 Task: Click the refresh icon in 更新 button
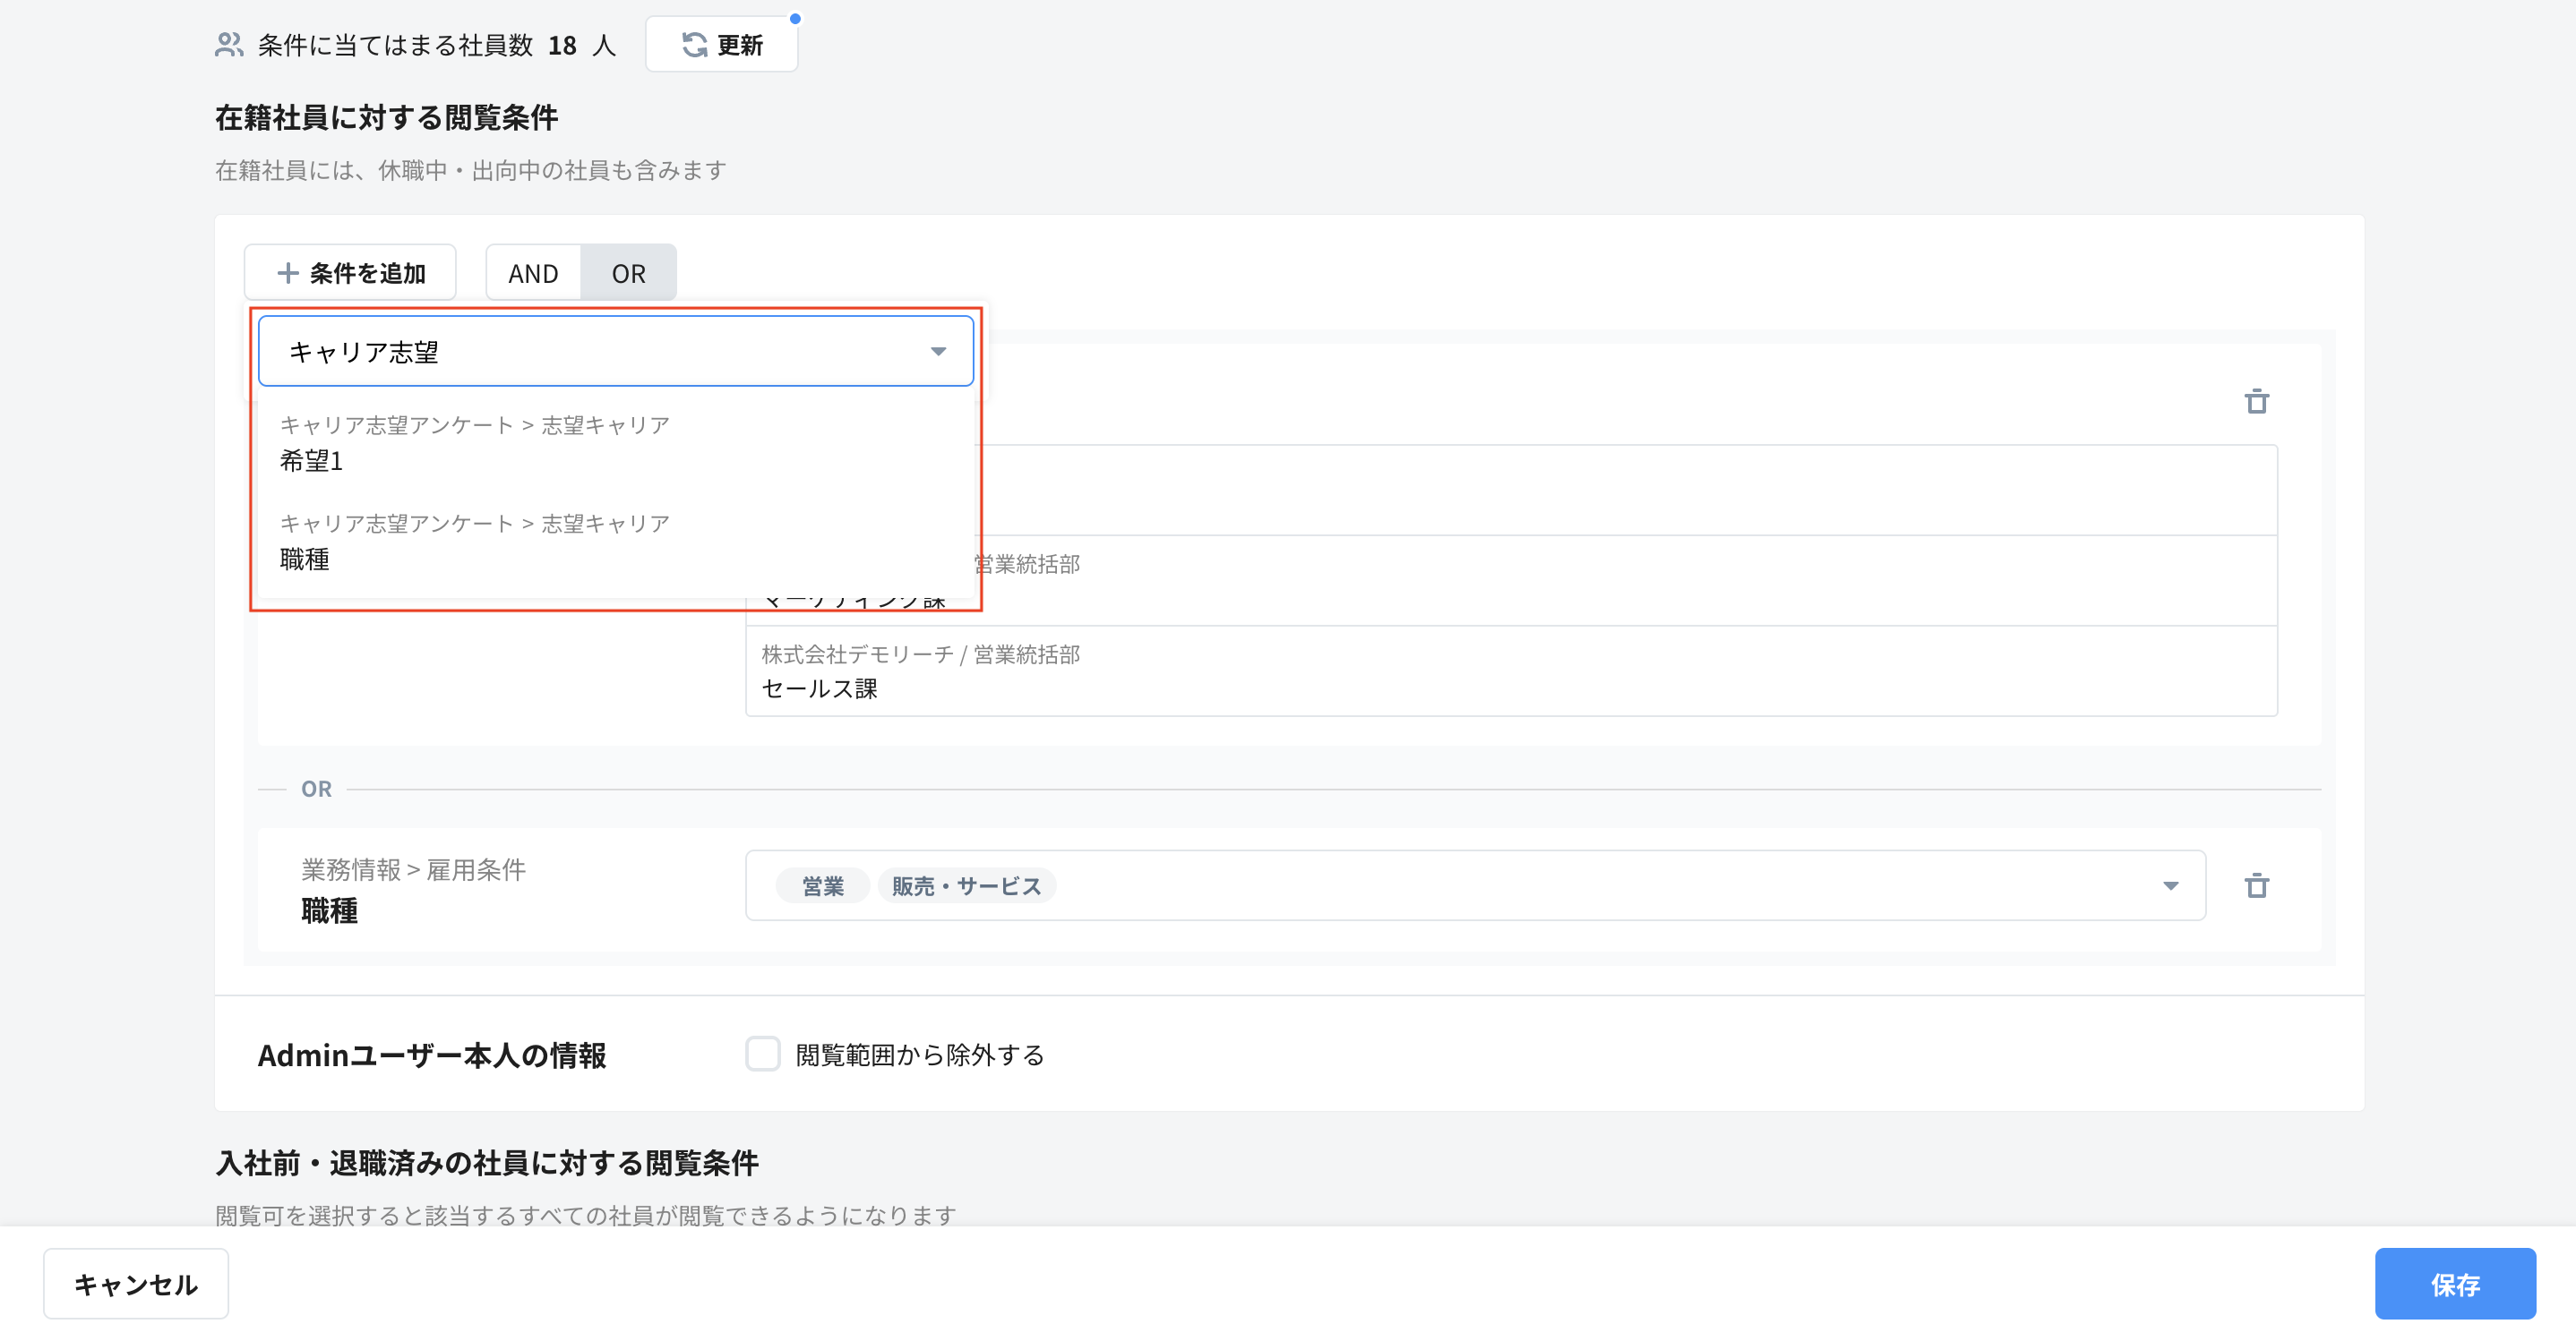click(694, 45)
